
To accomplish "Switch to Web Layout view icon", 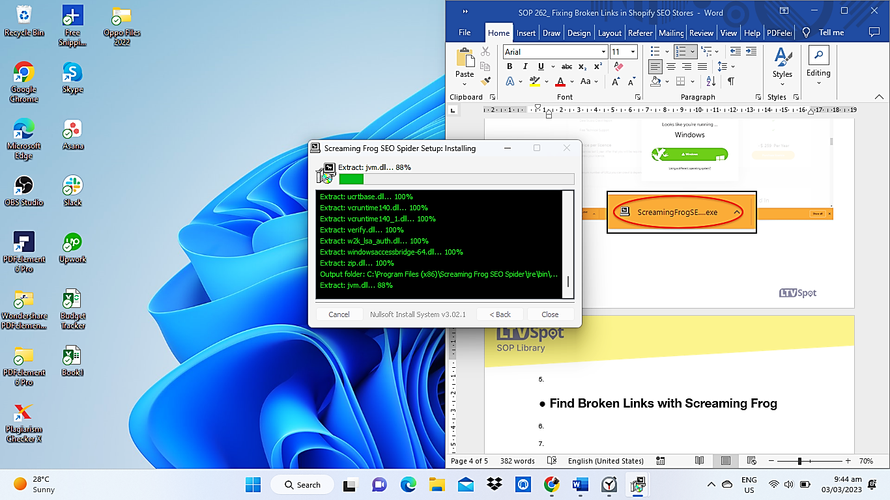I will pos(752,461).
